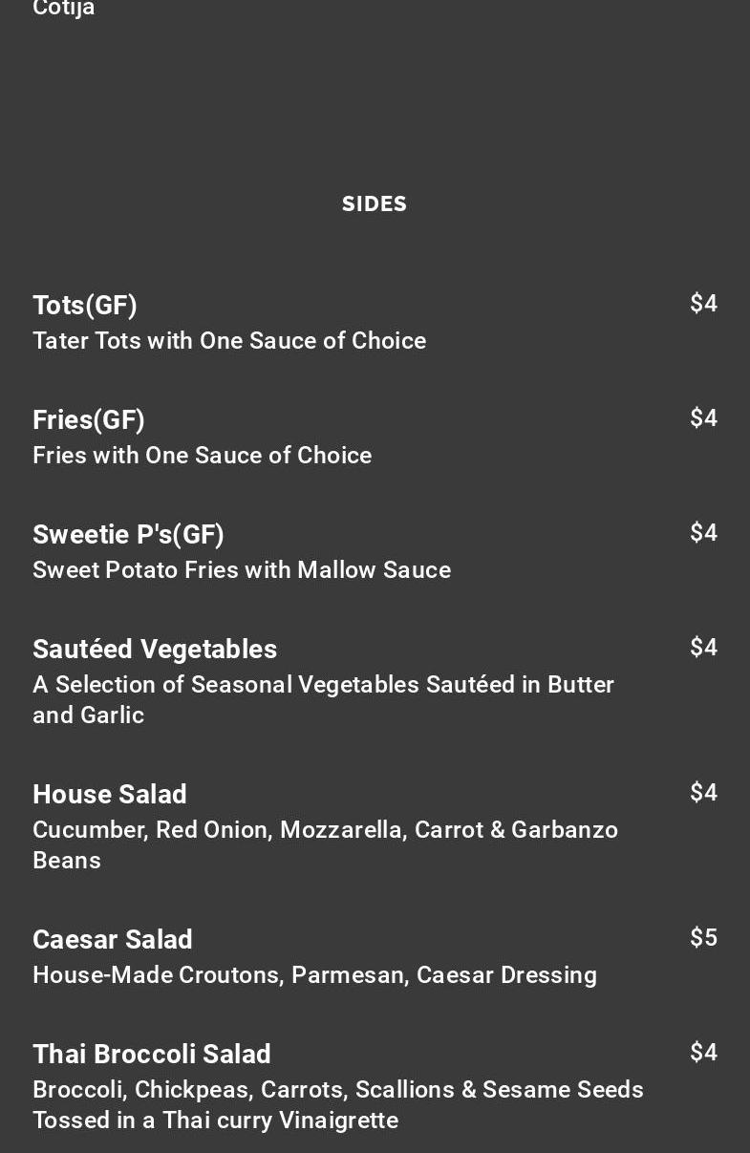This screenshot has width=750, height=1153.
Task: Open the Fries(GF) menu item
Action: [89, 419]
